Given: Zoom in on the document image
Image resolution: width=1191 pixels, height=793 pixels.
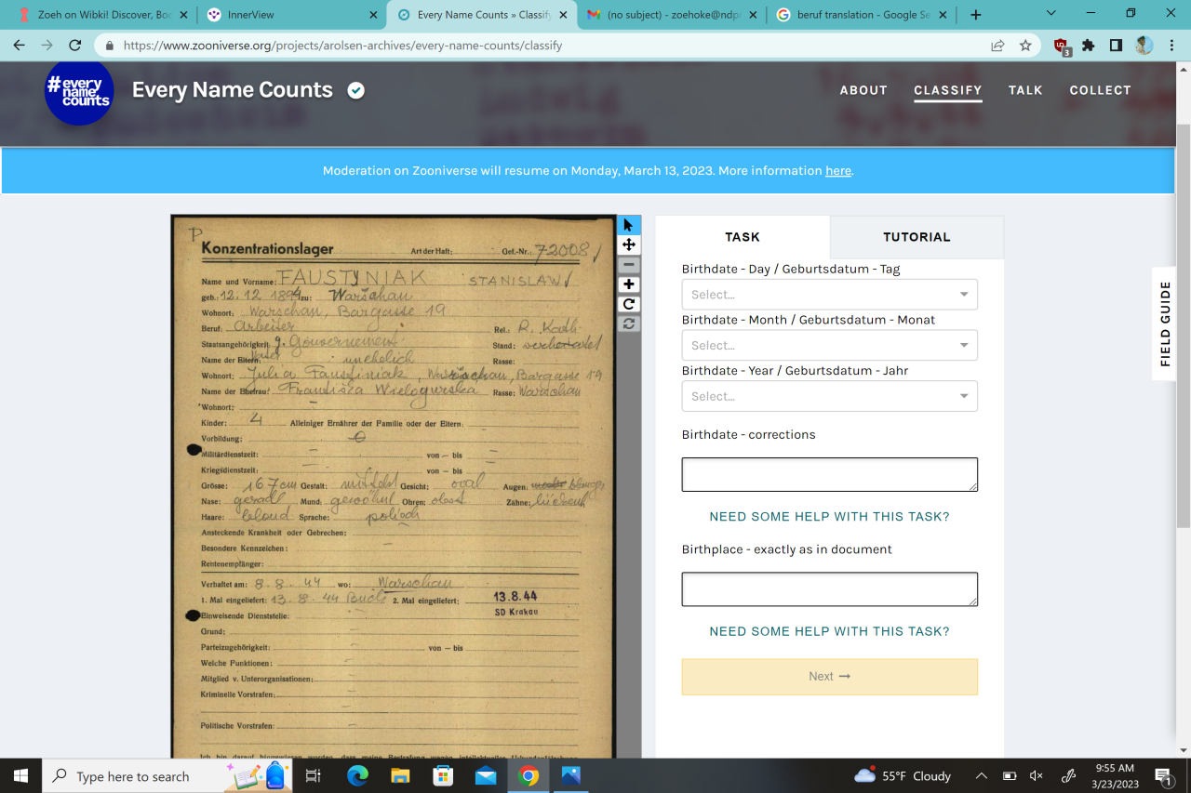Looking at the screenshot, I should 629,284.
